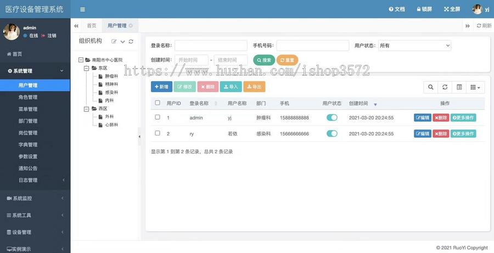The width and height of the screenshot is (494, 253).
Task: Open 更多操作 for the admin row
Action: [463, 117]
